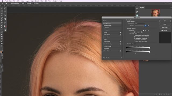Select the Brush tool
Screen dimensions: 172x96
pos(2,25)
